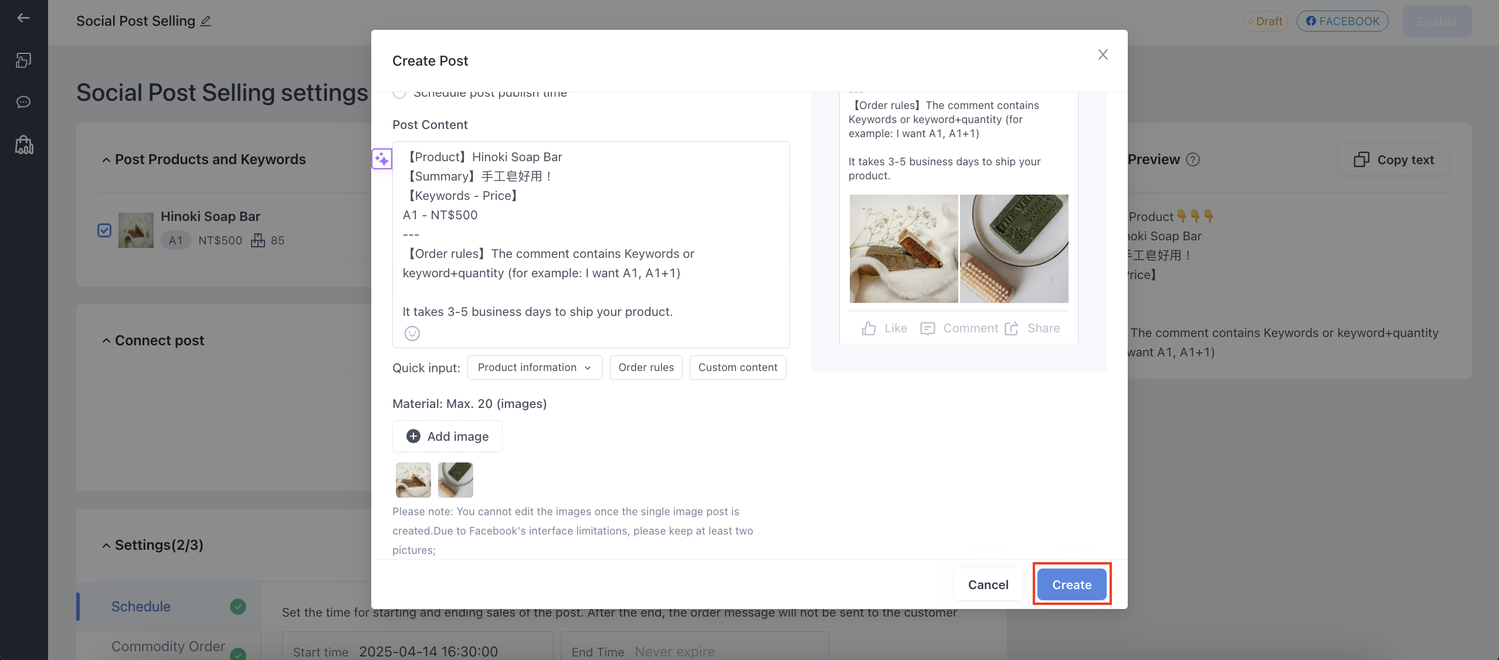The height and width of the screenshot is (660, 1499).
Task: Click the stock inventory icon next to 85
Action: 258,240
